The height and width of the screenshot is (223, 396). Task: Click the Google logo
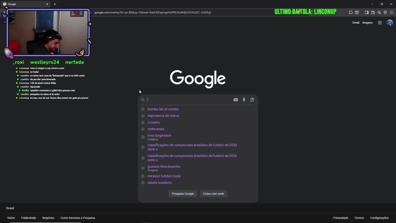pos(198,79)
